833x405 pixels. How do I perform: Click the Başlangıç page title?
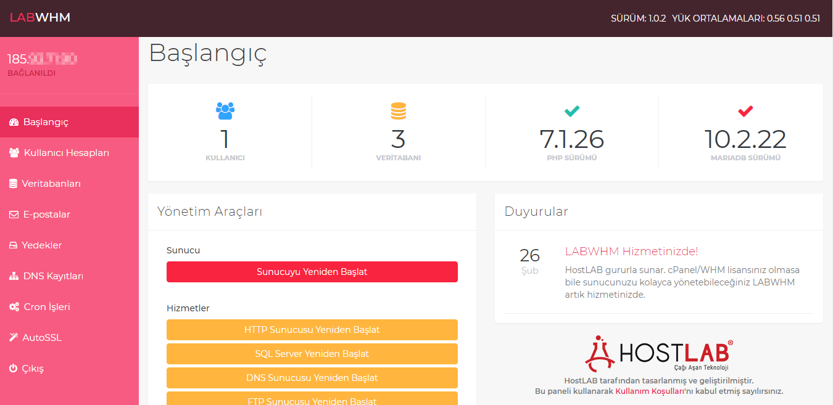pos(208,54)
